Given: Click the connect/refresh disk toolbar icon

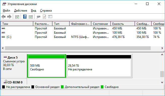Looking at the screenshot, I should tap(38, 17).
